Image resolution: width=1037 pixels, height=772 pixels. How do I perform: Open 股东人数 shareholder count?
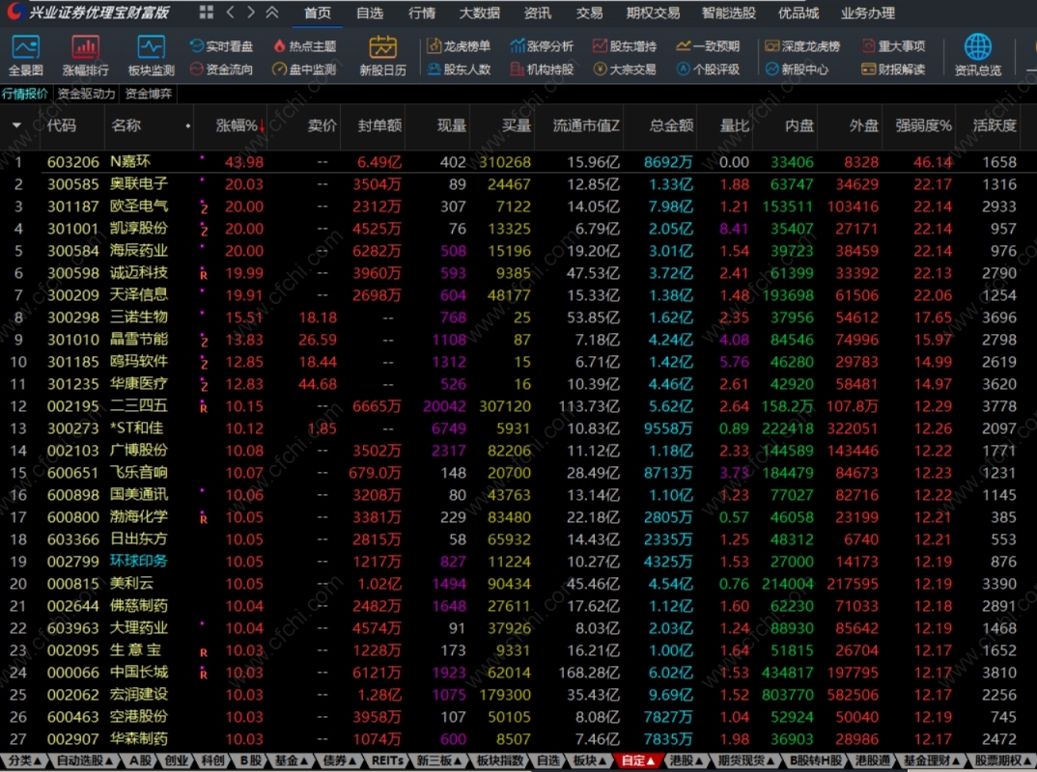[459, 69]
